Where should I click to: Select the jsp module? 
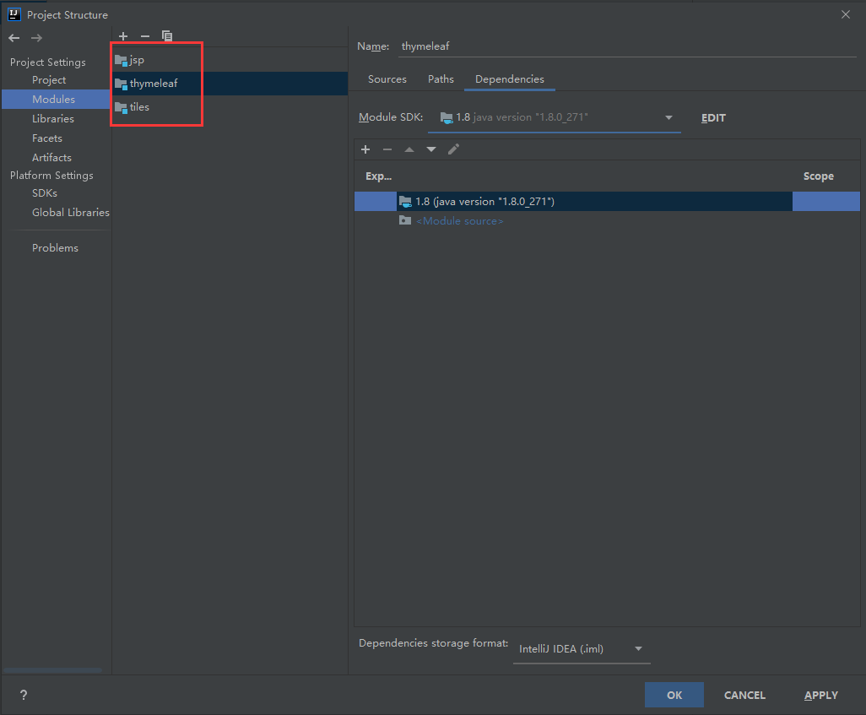tap(230, 60)
